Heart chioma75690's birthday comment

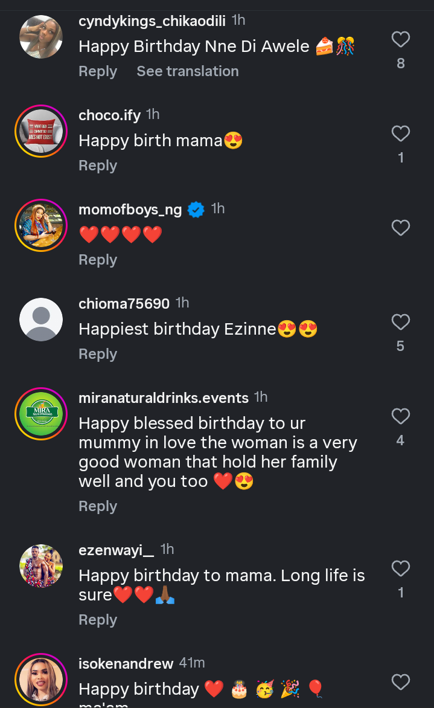[401, 322]
